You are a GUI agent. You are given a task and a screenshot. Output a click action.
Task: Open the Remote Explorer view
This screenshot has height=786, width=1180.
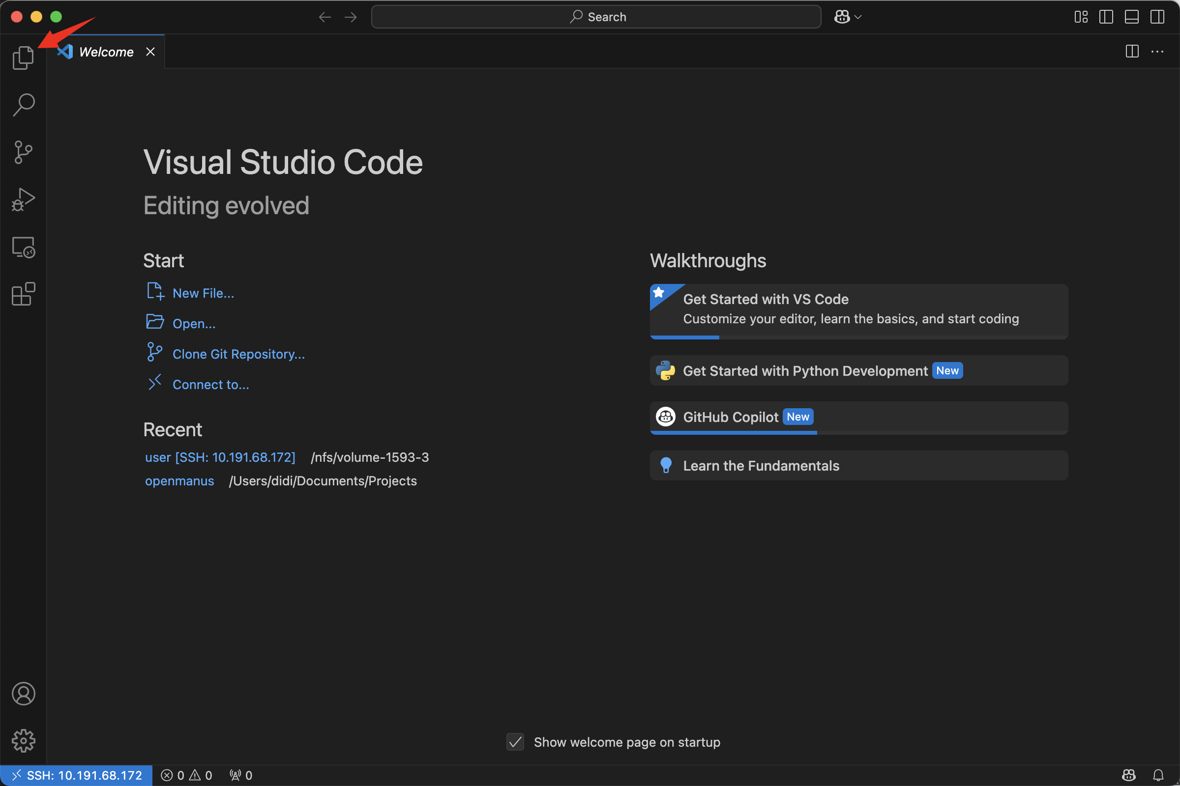click(x=23, y=247)
